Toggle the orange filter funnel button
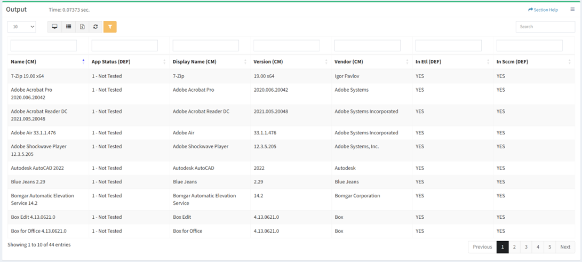 [110, 27]
